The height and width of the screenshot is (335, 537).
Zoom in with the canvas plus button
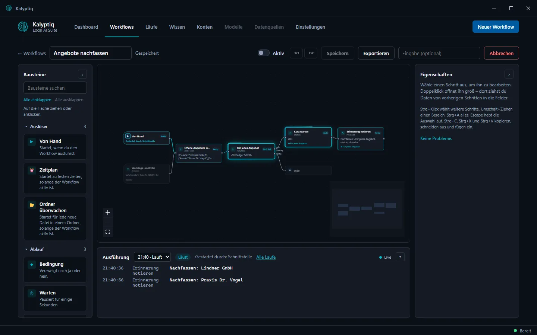pos(108,213)
